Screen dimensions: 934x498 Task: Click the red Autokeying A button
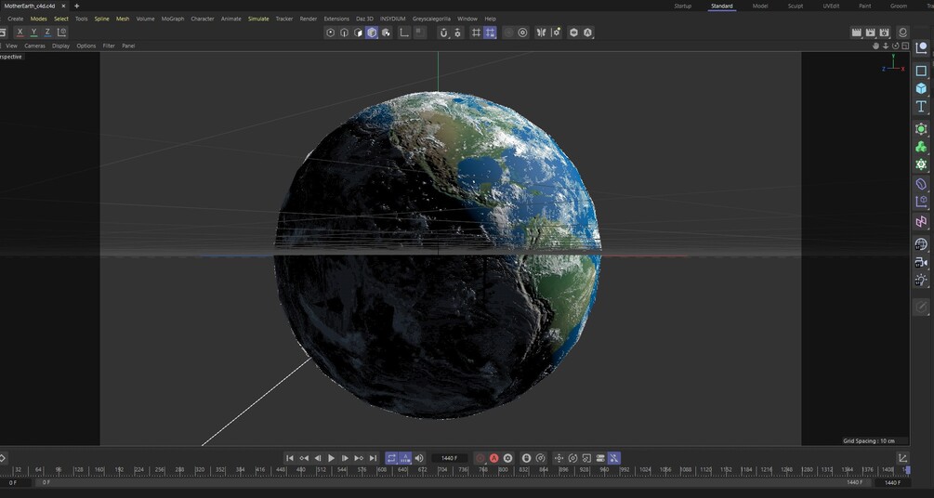[493, 458]
